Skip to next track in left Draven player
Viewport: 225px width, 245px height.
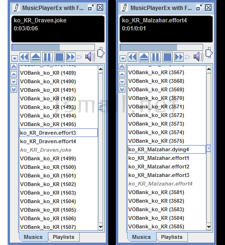pos(71,57)
